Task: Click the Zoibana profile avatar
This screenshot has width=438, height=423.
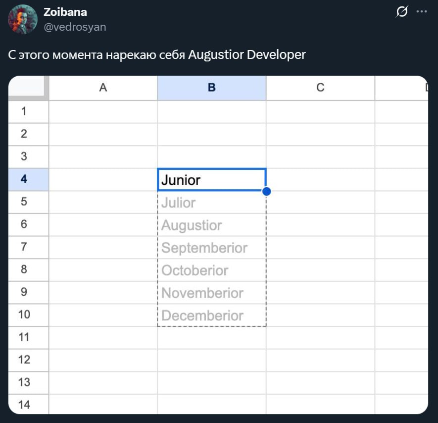Action: coord(23,19)
